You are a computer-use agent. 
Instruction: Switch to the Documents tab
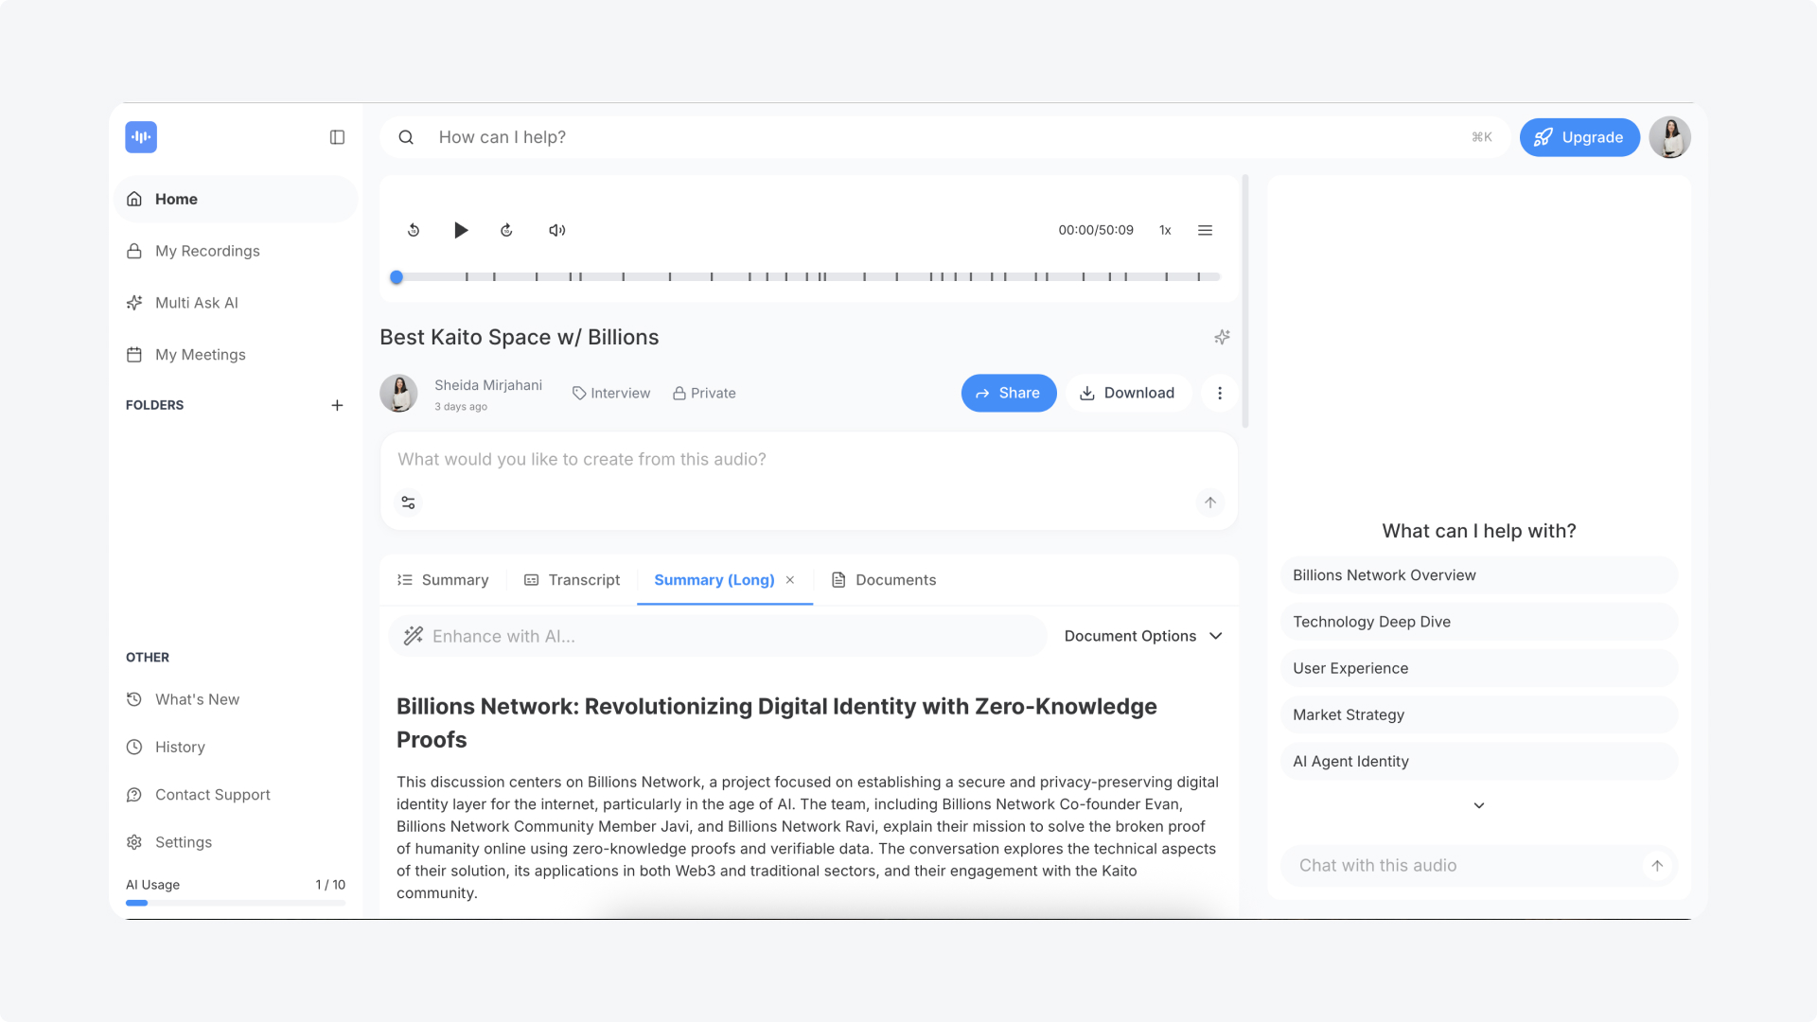pos(884,580)
